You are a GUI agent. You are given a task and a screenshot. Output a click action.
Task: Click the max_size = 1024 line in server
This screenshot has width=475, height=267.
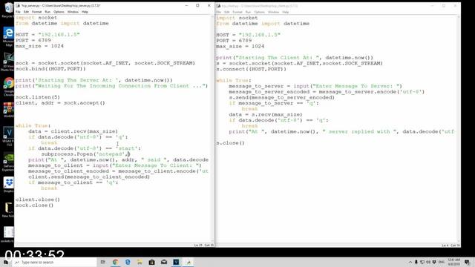tap(39, 46)
